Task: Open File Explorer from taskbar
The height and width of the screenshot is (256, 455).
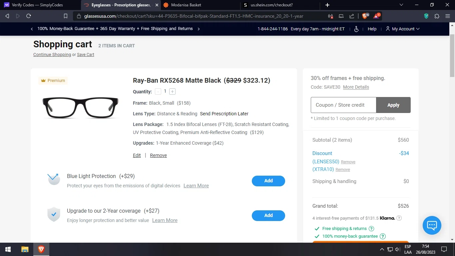Action: [25, 249]
